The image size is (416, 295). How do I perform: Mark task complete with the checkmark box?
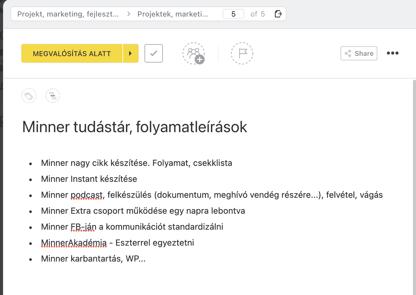coord(154,53)
